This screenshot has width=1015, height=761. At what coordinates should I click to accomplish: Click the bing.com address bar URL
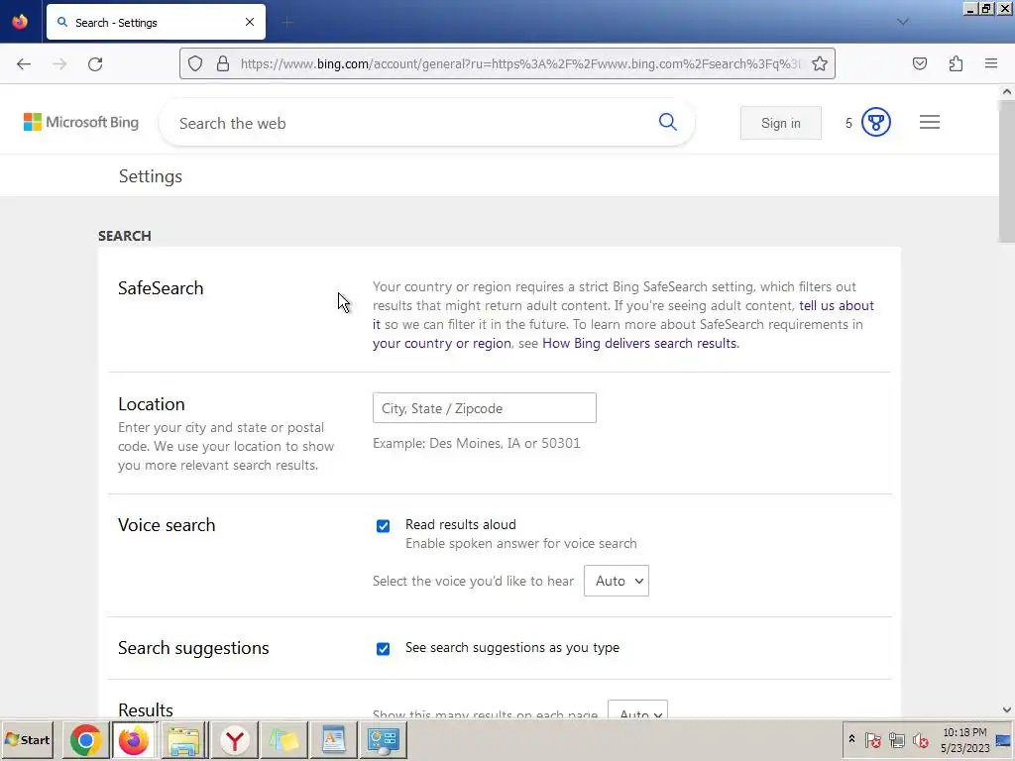(x=520, y=63)
